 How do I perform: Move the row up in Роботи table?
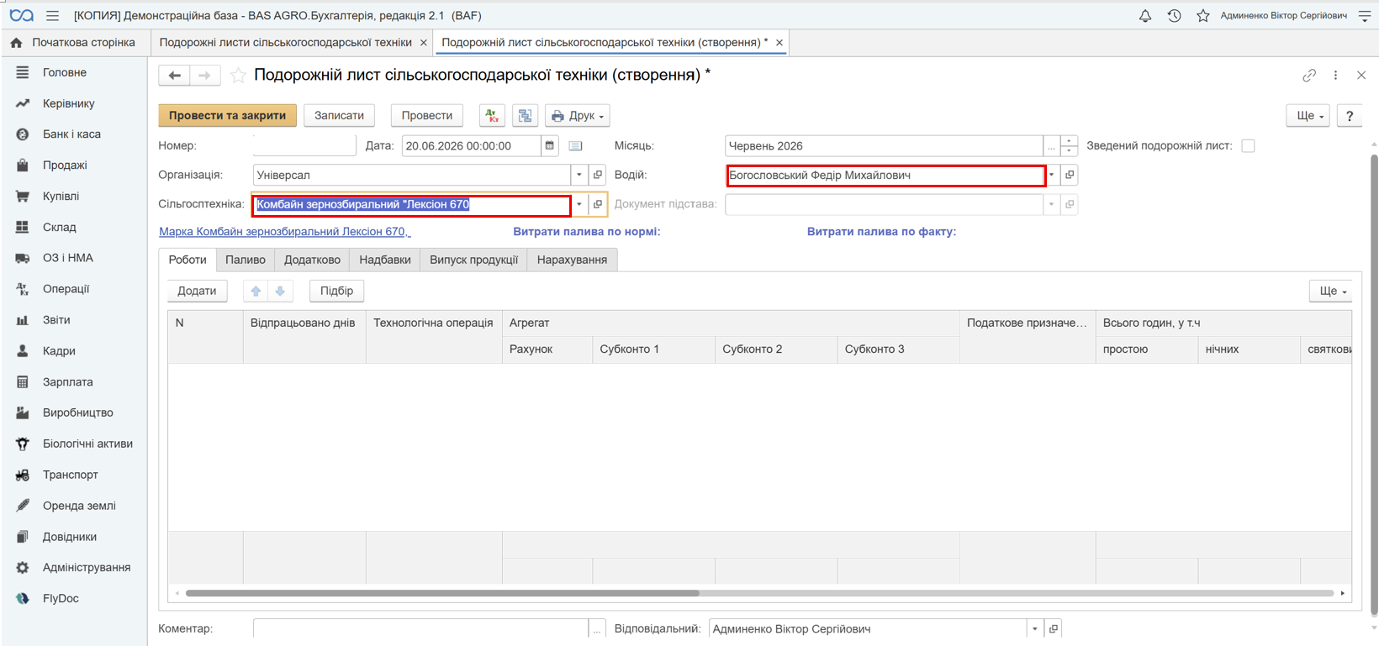click(256, 291)
